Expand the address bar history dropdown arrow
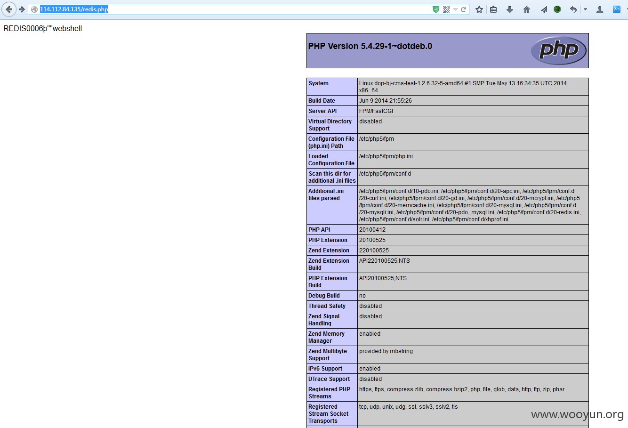Screen dimensions: 628x428 pos(455,9)
